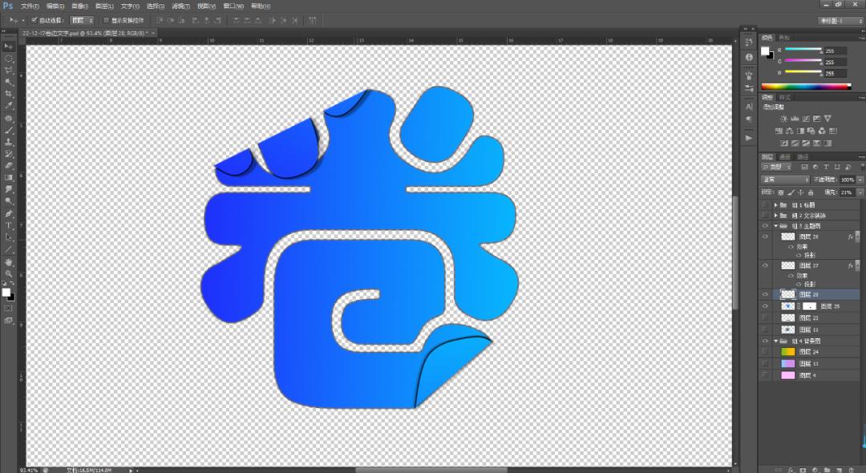Select the Path Selection tool
Screen dimensions: 866x473
8,237
